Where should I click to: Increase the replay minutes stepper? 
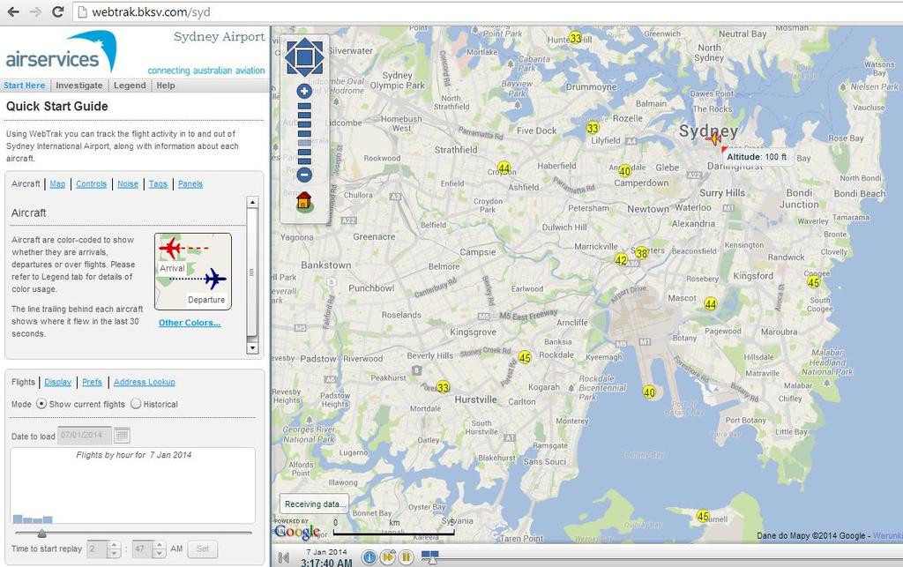click(159, 545)
